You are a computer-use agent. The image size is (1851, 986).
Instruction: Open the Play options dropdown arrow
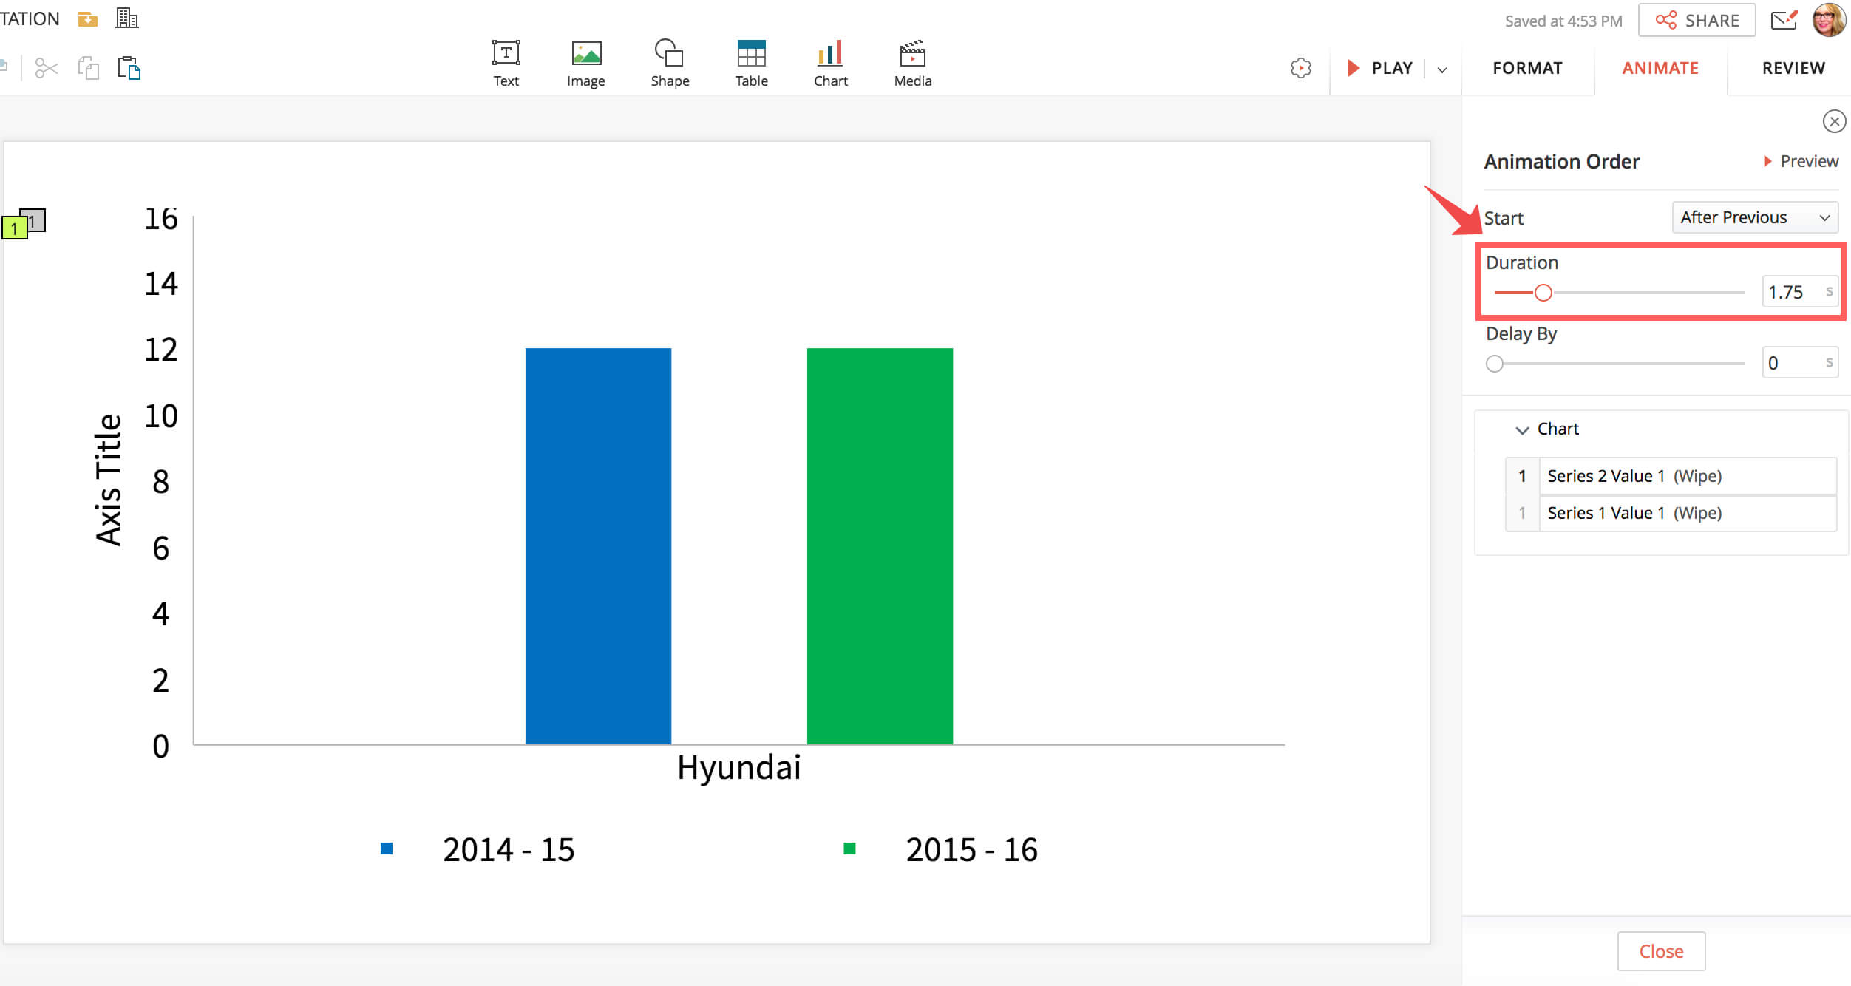point(1441,69)
